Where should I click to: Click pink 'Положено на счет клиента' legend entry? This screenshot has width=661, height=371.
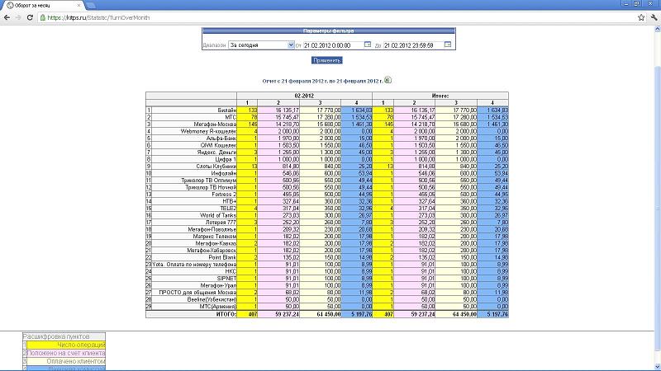point(66,354)
